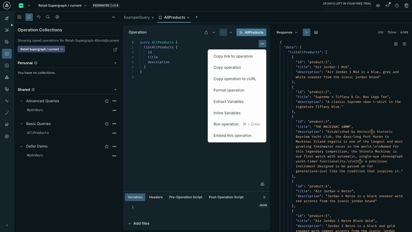
Task: Open the Explorer play icon in left sidebar
Action: click(x=7, y=54)
